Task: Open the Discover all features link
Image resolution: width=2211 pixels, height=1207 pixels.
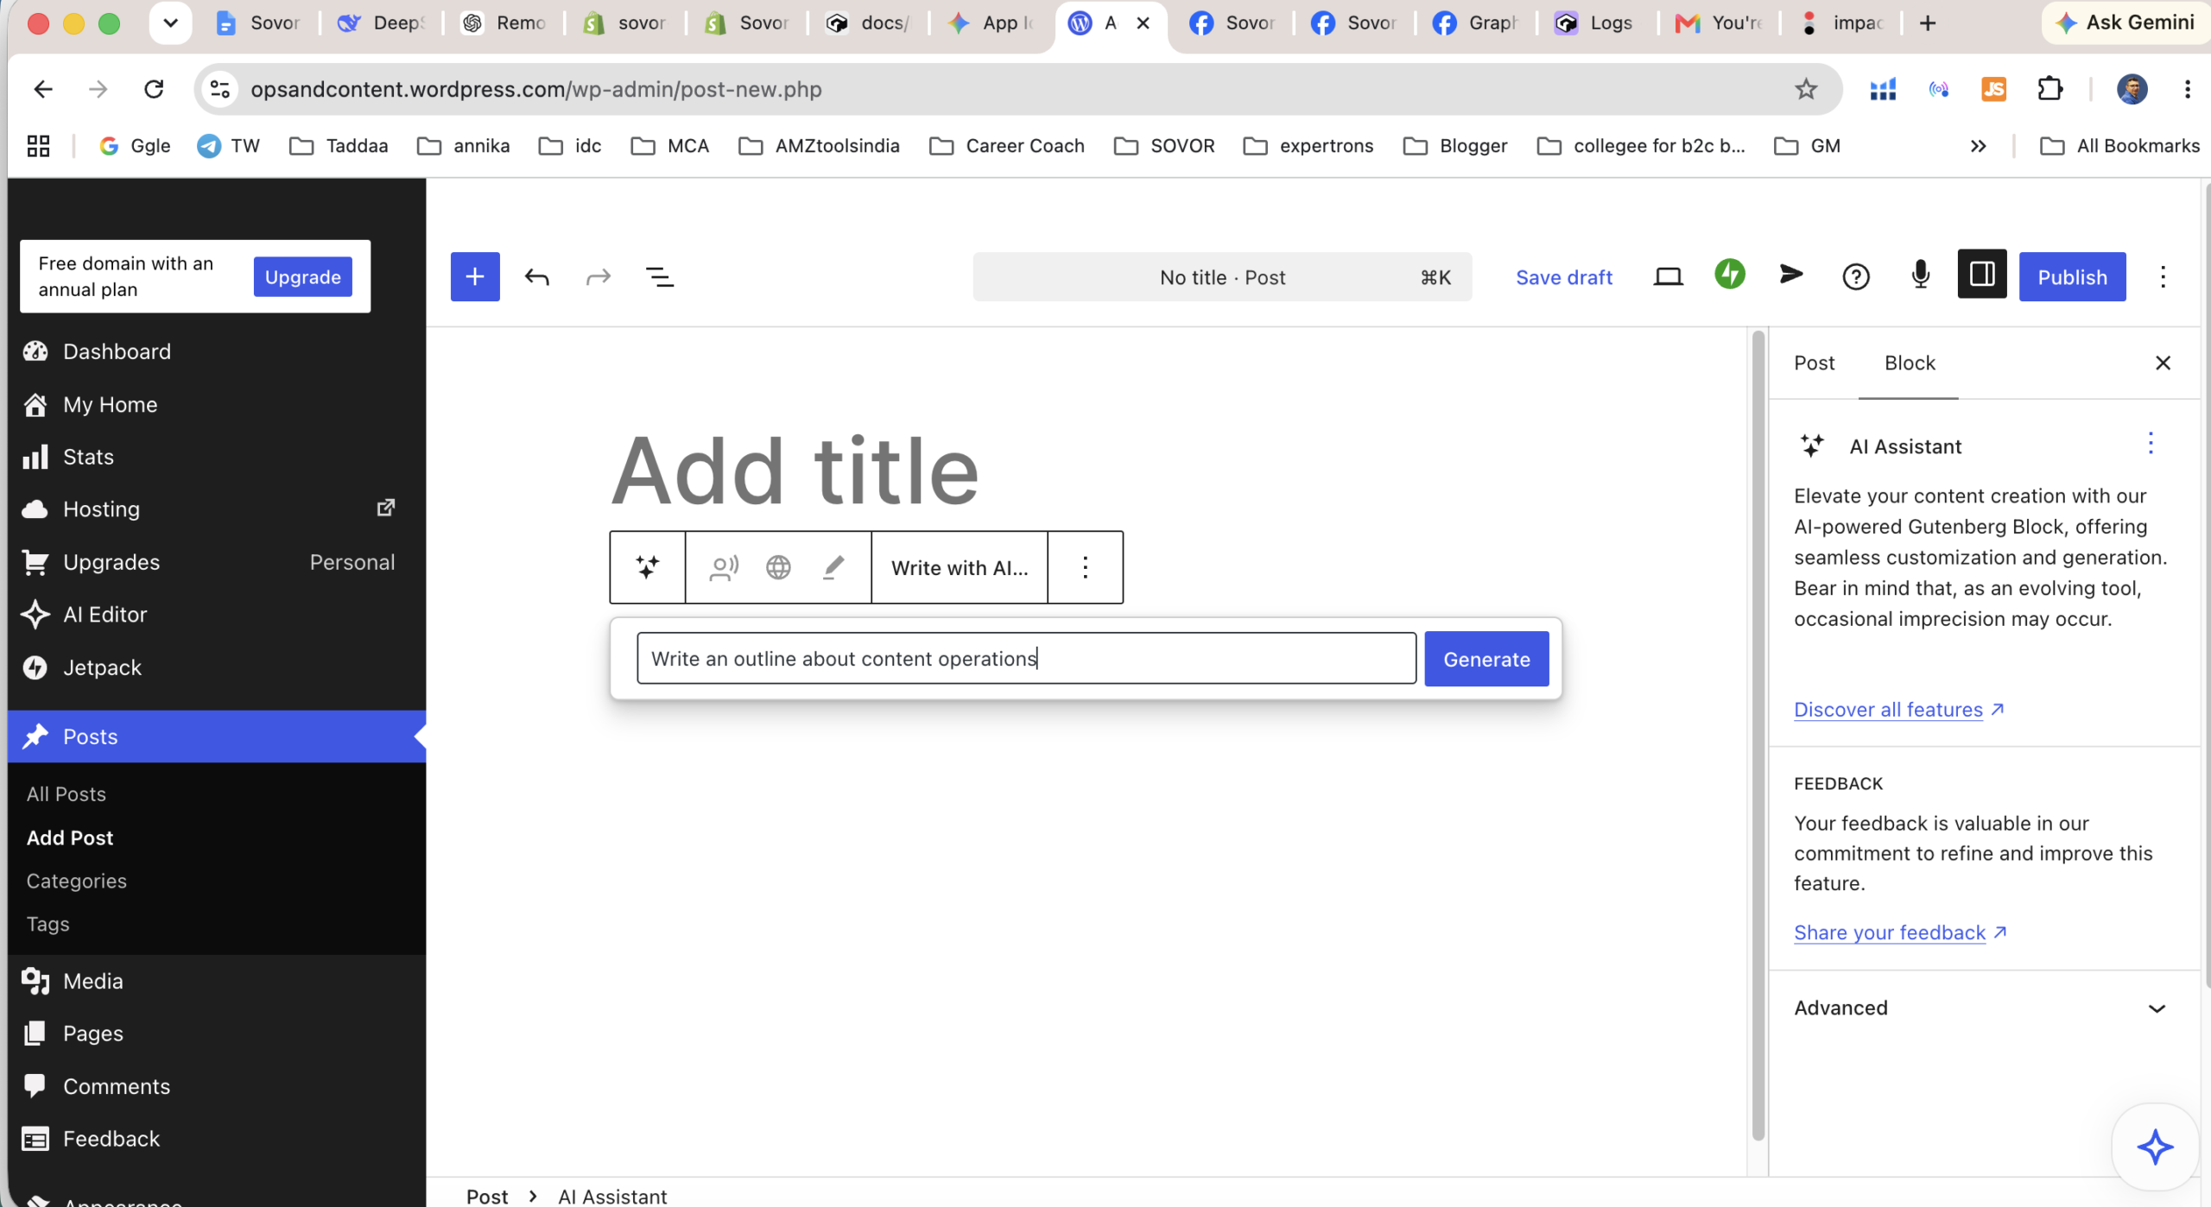Action: pos(1897,709)
